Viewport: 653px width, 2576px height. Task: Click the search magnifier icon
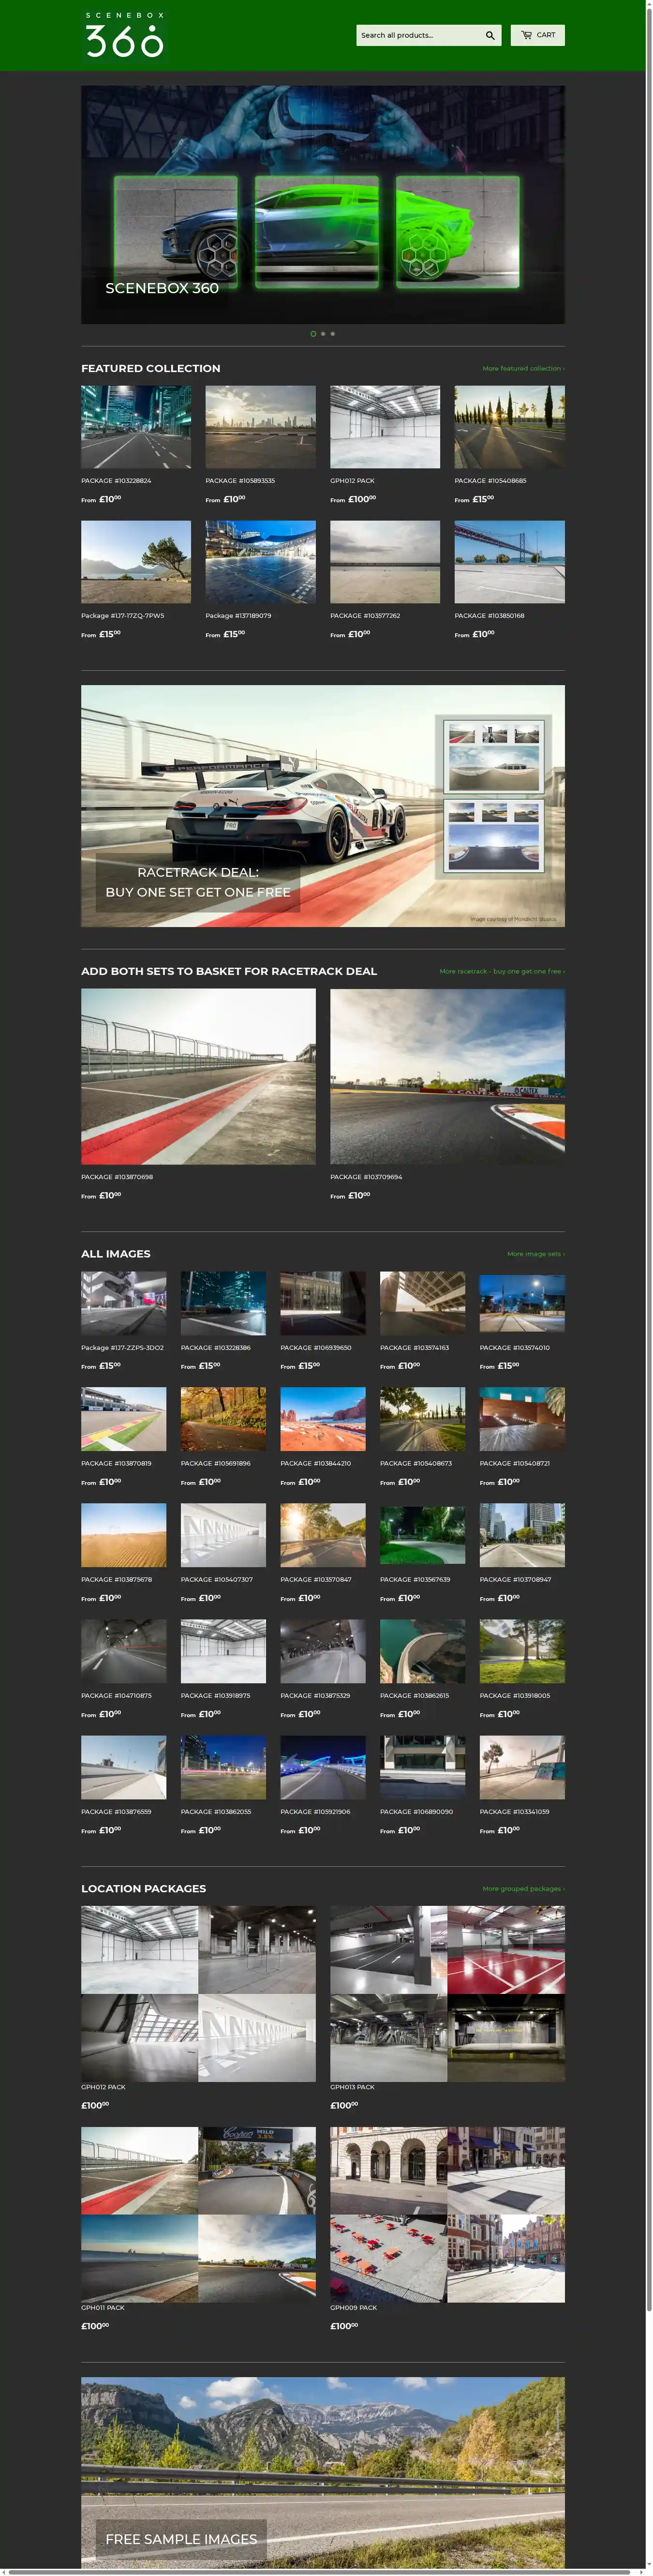(x=490, y=36)
